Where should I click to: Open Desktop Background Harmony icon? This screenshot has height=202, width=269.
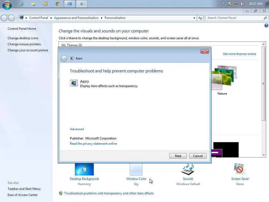[84, 169]
